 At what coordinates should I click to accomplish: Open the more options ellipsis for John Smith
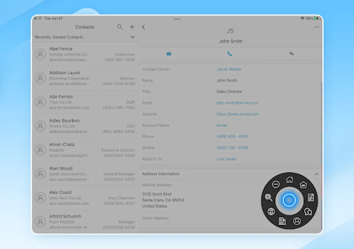pos(317,27)
